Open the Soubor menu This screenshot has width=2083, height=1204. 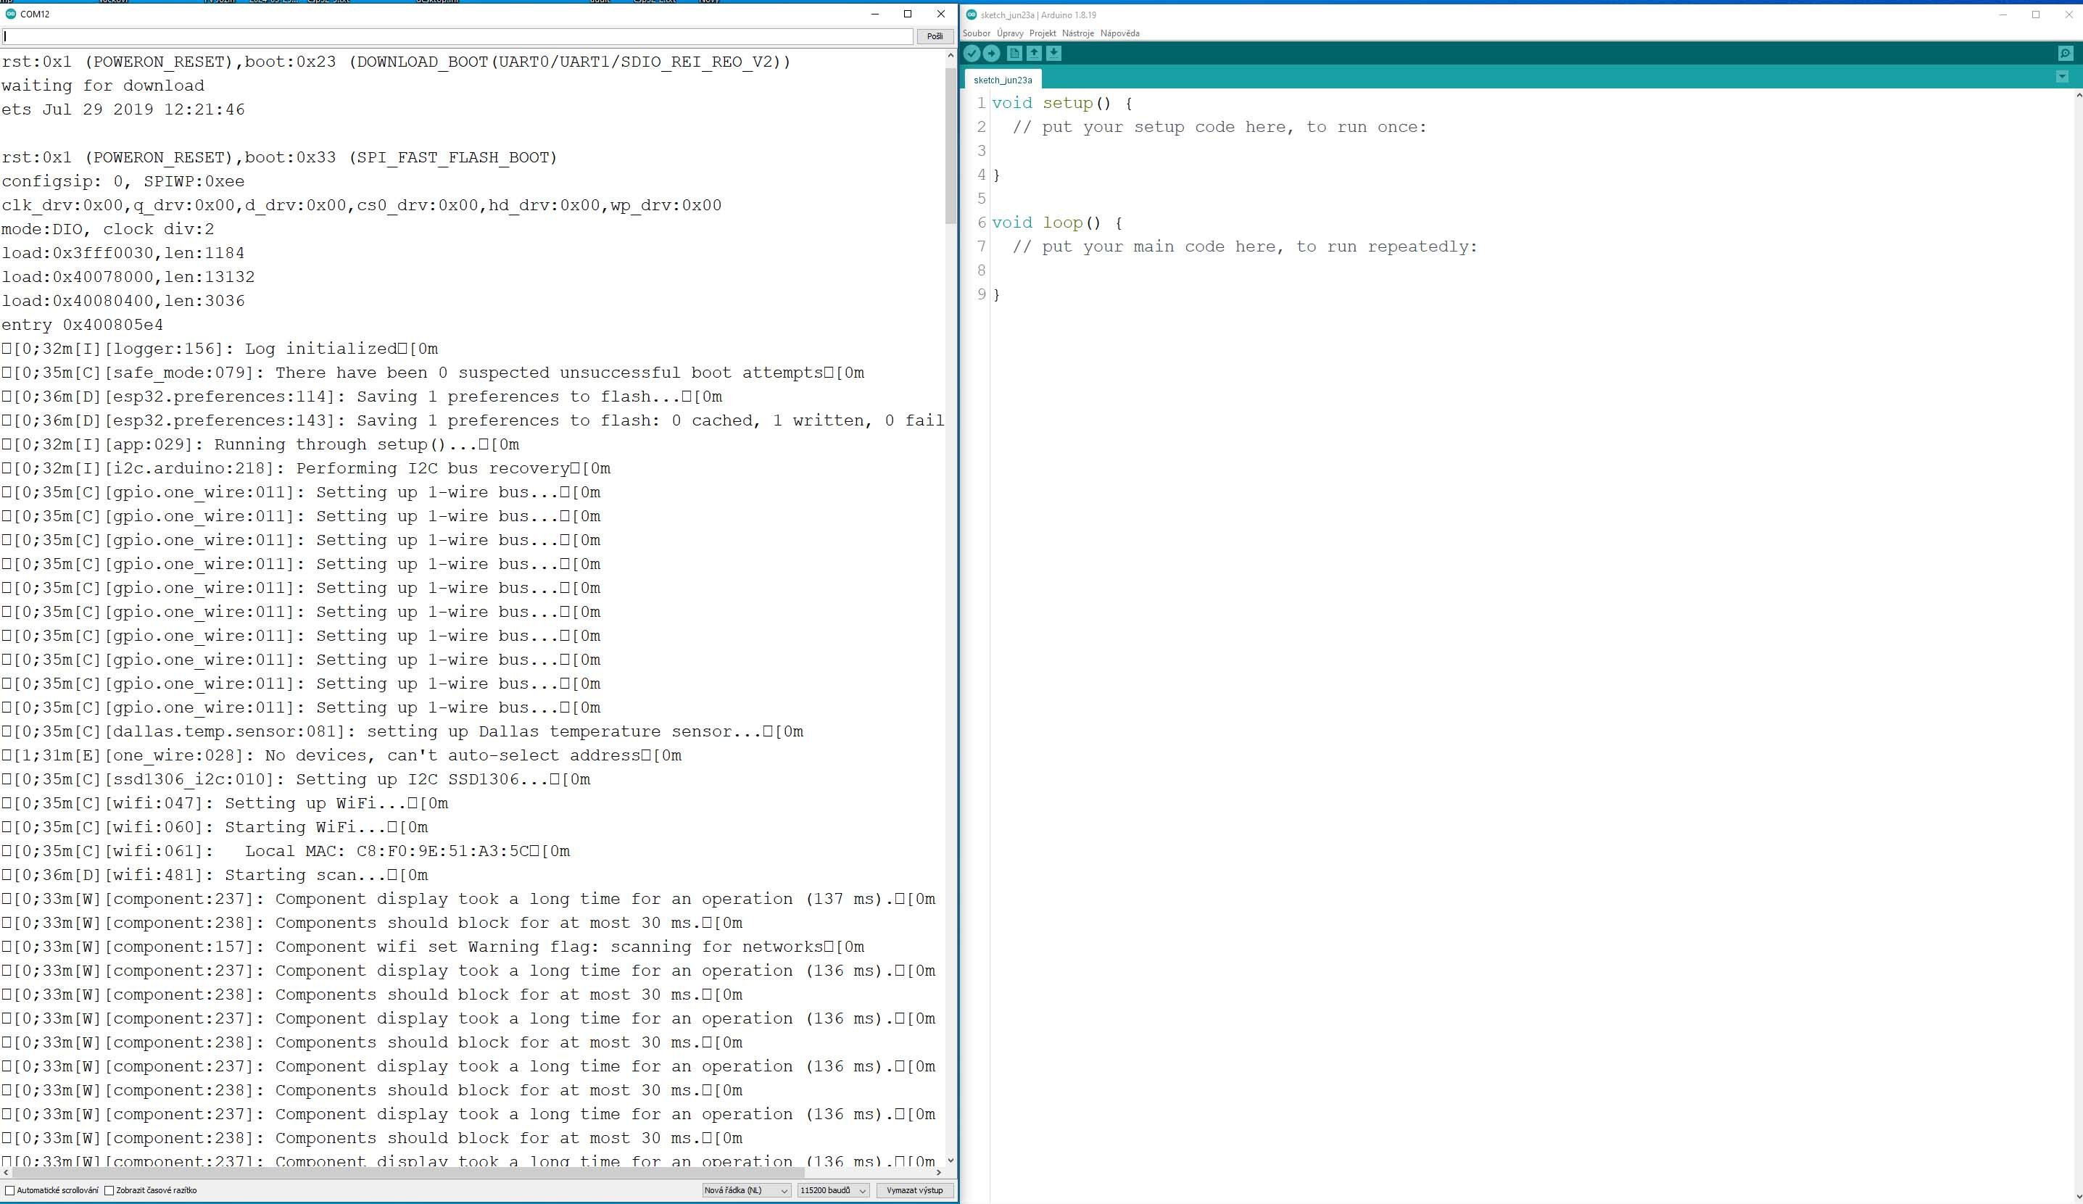click(x=976, y=33)
